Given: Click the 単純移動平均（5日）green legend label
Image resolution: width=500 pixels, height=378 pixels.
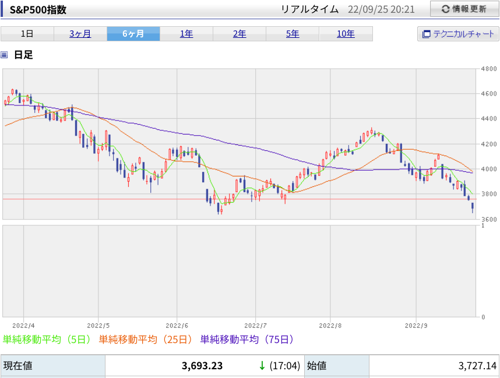Looking at the screenshot, I should tap(47, 340).
